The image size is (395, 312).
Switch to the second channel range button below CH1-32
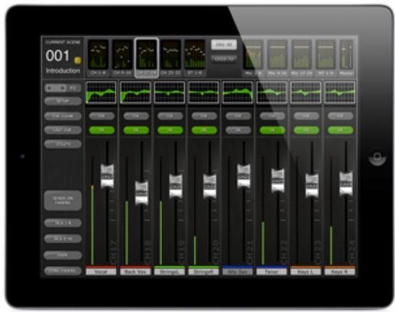[224, 59]
